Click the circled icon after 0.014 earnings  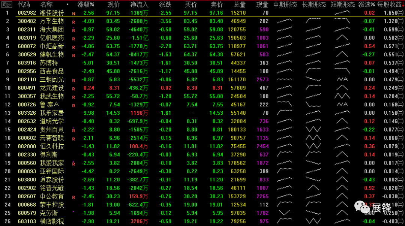[x=400, y=171]
